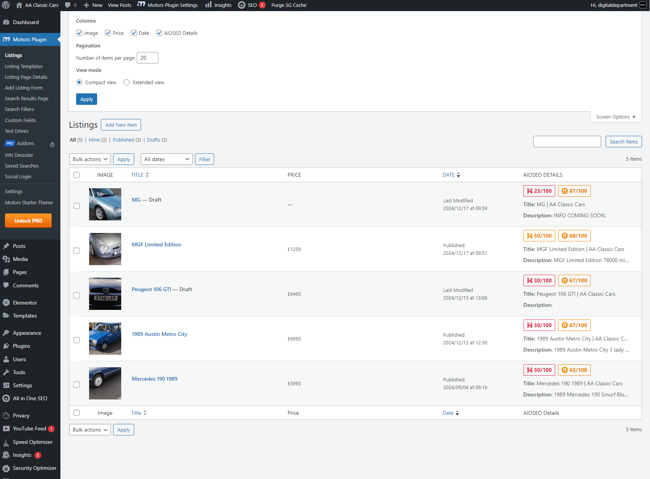Apply the screen options settings
This screenshot has width=650, height=479.
86,99
